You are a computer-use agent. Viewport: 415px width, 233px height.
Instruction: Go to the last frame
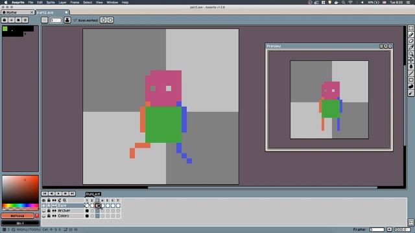click(72, 194)
